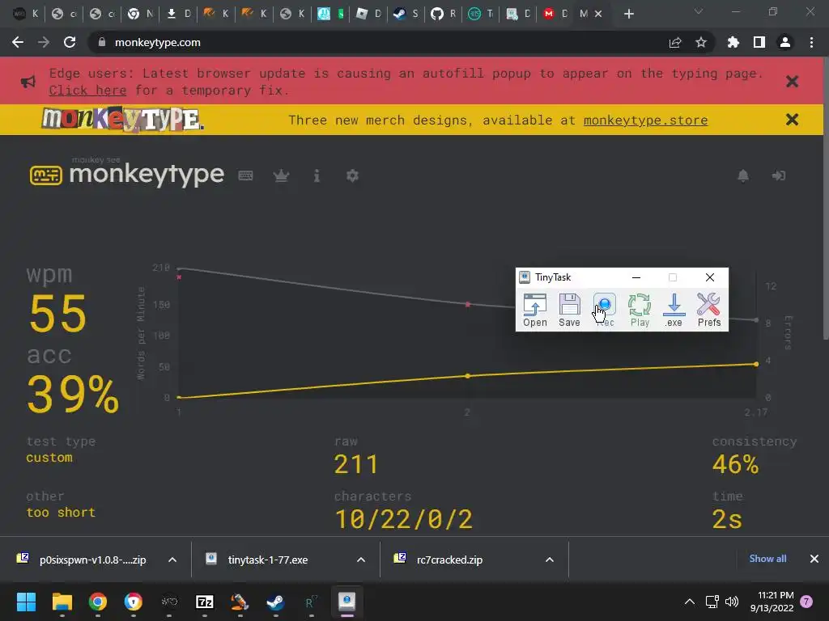Dismiss the red Edge users banner
The image size is (829, 621).
tap(792, 82)
